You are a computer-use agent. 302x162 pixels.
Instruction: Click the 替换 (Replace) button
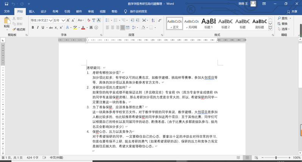tap(284, 23)
